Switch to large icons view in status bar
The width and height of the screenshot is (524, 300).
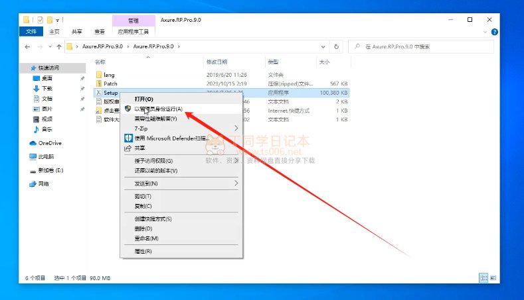pos(493,277)
